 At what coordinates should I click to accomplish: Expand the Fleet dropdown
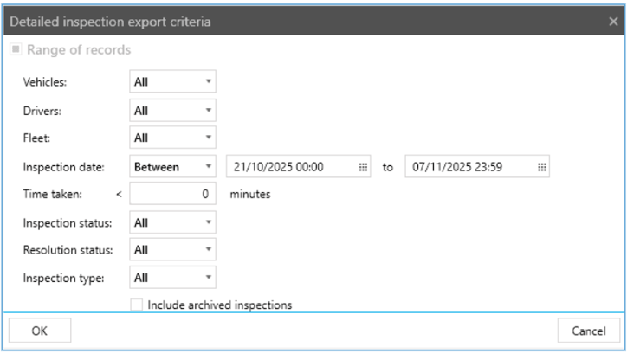click(172, 138)
